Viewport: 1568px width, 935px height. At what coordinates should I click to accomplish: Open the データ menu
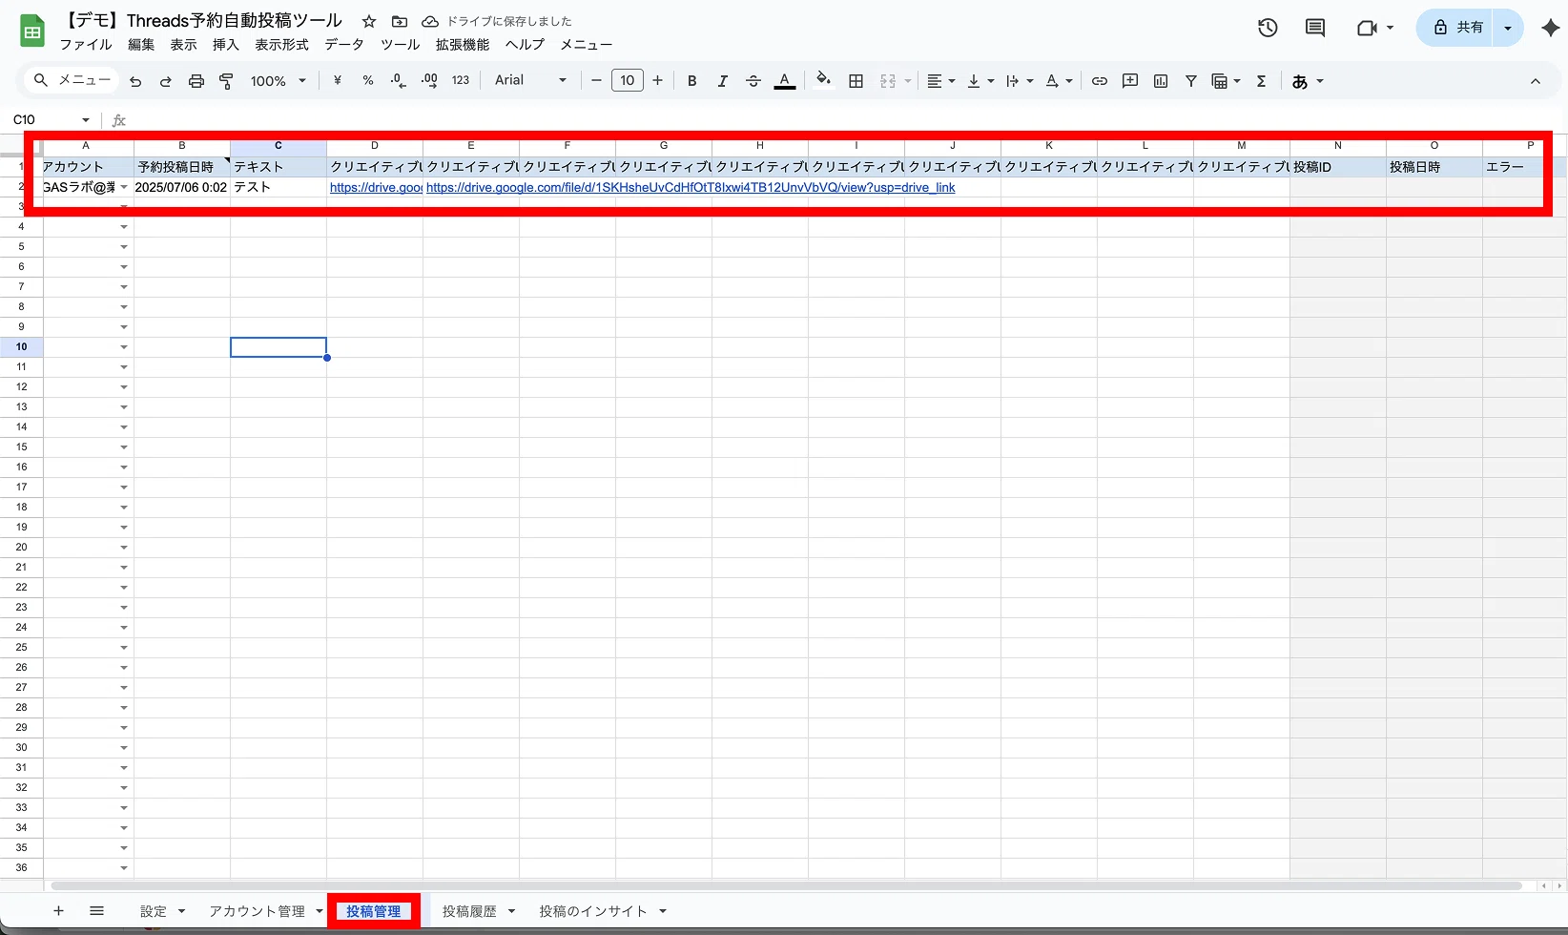click(344, 45)
